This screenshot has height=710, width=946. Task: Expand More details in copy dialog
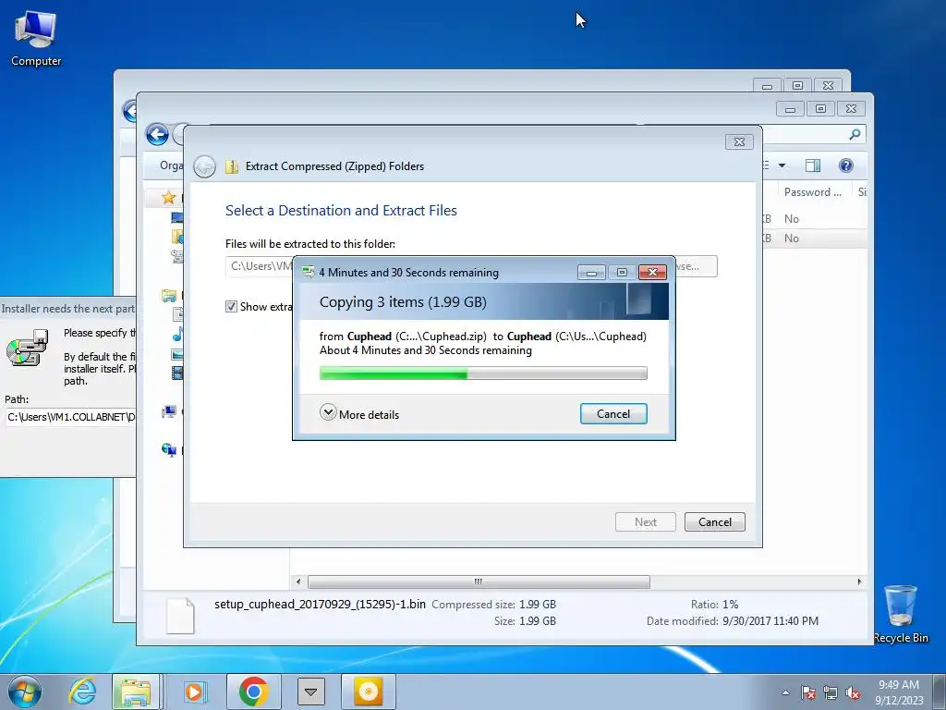pos(359,413)
